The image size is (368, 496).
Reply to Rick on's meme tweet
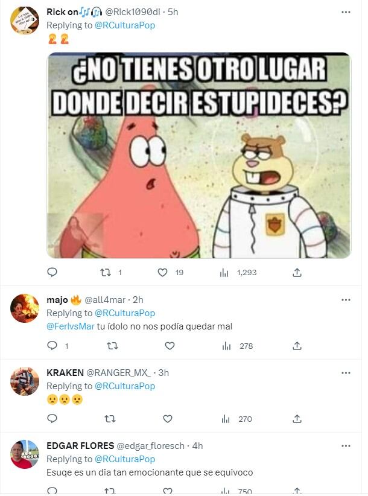(x=52, y=272)
